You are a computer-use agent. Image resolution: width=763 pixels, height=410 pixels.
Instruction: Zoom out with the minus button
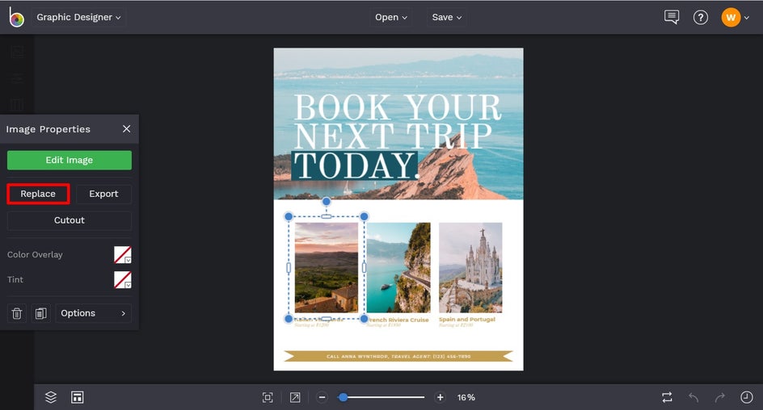[322, 397]
